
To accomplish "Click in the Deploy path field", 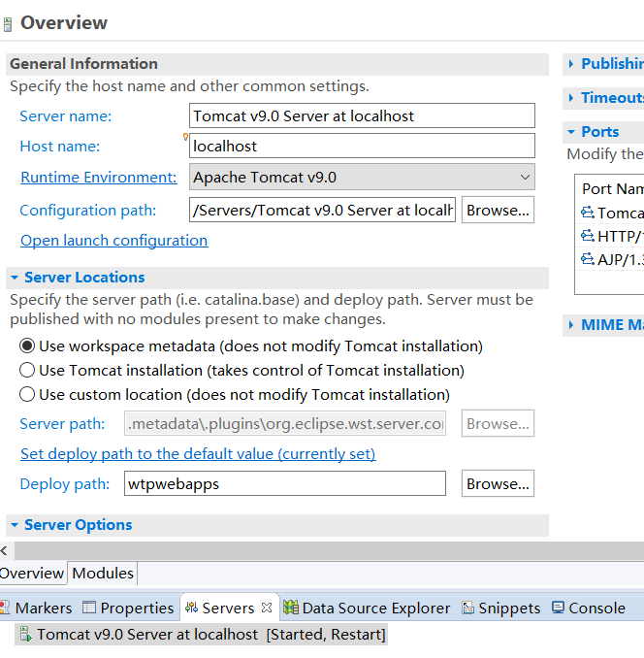I will pos(285,483).
